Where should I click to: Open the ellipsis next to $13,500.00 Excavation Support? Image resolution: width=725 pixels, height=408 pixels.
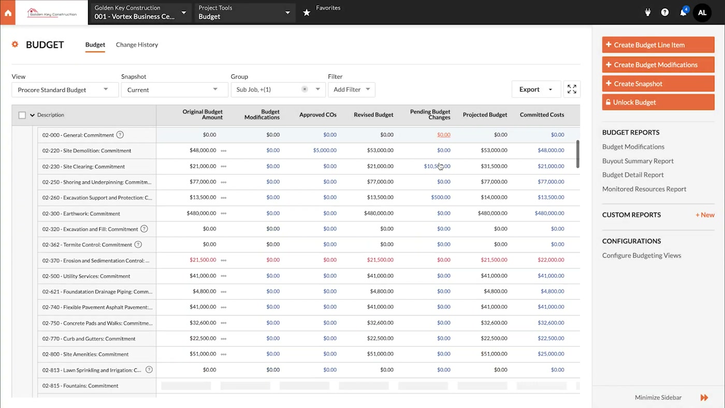click(224, 197)
